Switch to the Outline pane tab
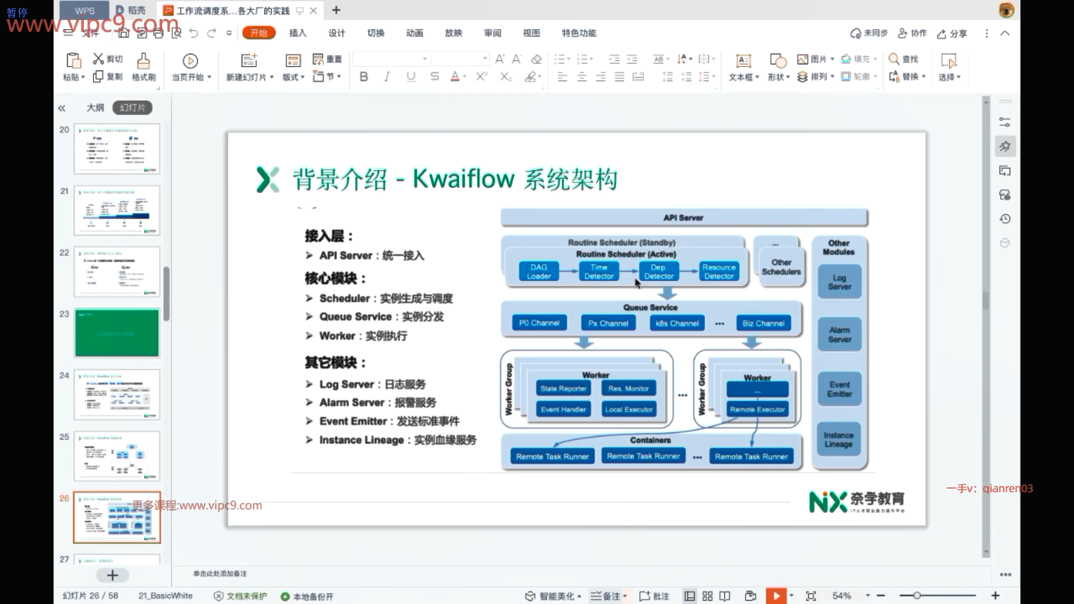The height and width of the screenshot is (604, 1074). 95,107
